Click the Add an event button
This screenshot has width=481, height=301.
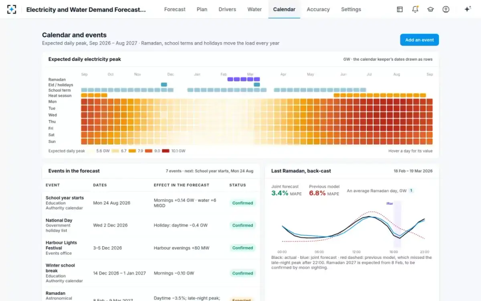(x=419, y=40)
